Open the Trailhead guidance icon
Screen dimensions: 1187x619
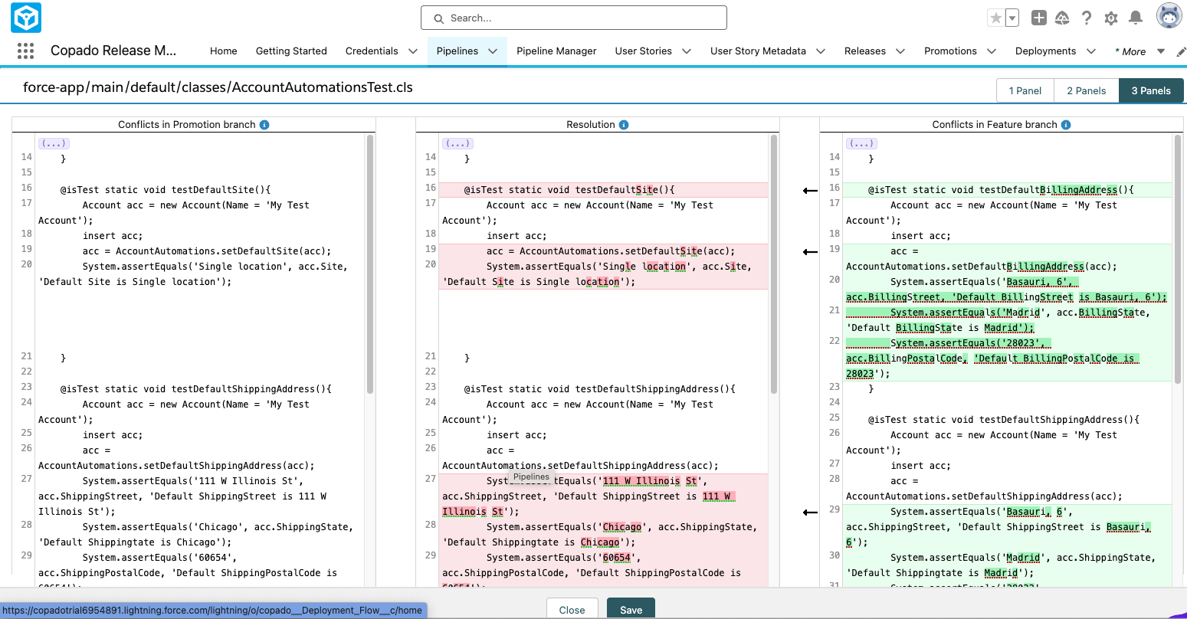pyautogui.click(x=1062, y=18)
